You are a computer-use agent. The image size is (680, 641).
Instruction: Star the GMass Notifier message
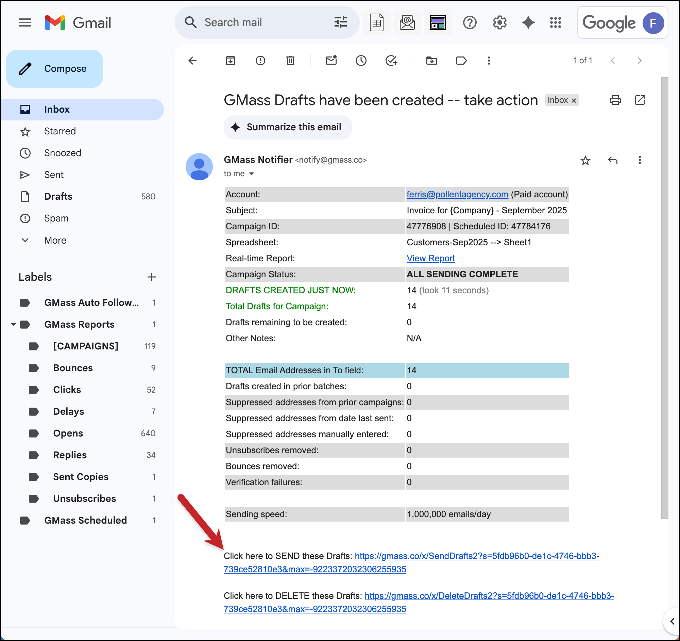point(585,160)
